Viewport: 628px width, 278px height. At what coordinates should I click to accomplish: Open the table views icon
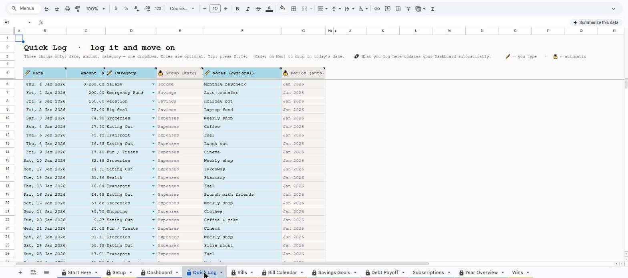coord(420,9)
